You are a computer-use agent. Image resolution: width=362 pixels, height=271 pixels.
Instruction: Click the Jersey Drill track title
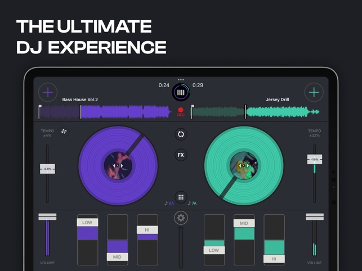(x=277, y=100)
